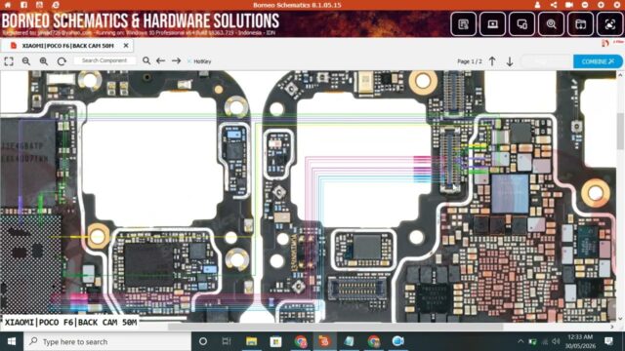Click the small PDF icon at right of tab bar
This screenshot has height=351, width=625.
605,43
